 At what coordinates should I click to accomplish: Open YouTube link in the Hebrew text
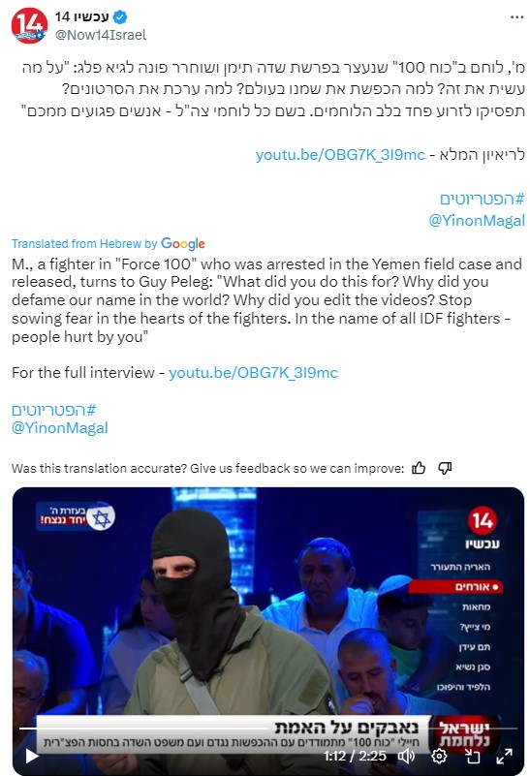click(340, 155)
